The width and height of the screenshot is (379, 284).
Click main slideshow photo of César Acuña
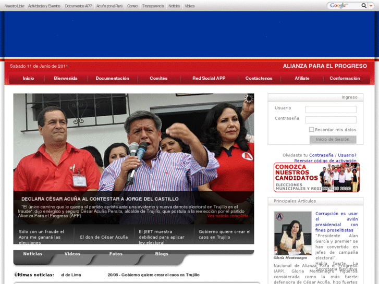[133, 142]
